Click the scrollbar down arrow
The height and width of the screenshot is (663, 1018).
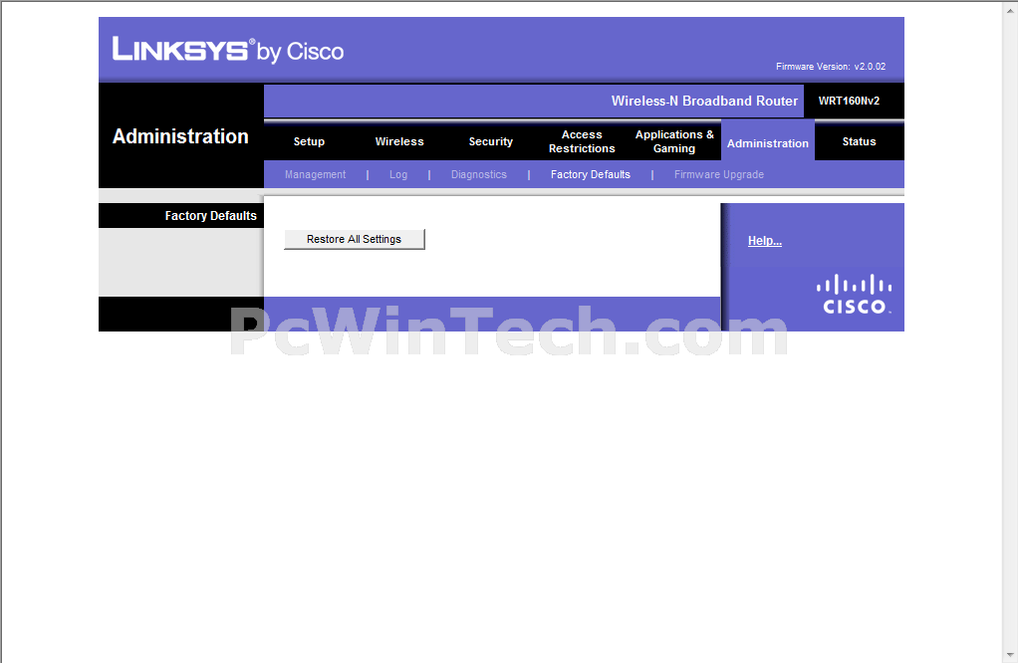click(1010, 655)
